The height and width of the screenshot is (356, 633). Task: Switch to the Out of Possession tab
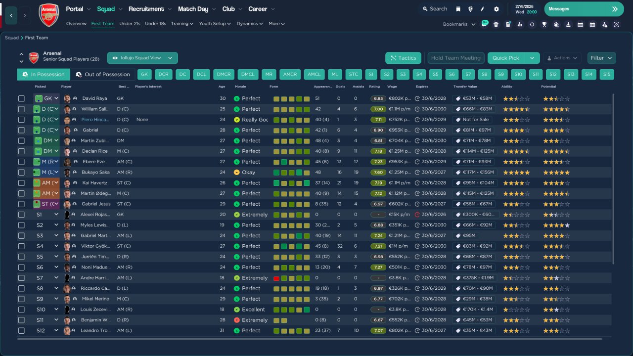pos(102,75)
